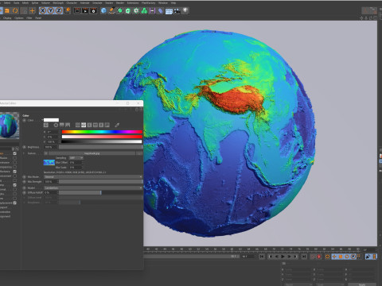The height and width of the screenshot is (286, 382).
Task: Pick a color with the eyedropper icon
Action: click(117, 125)
